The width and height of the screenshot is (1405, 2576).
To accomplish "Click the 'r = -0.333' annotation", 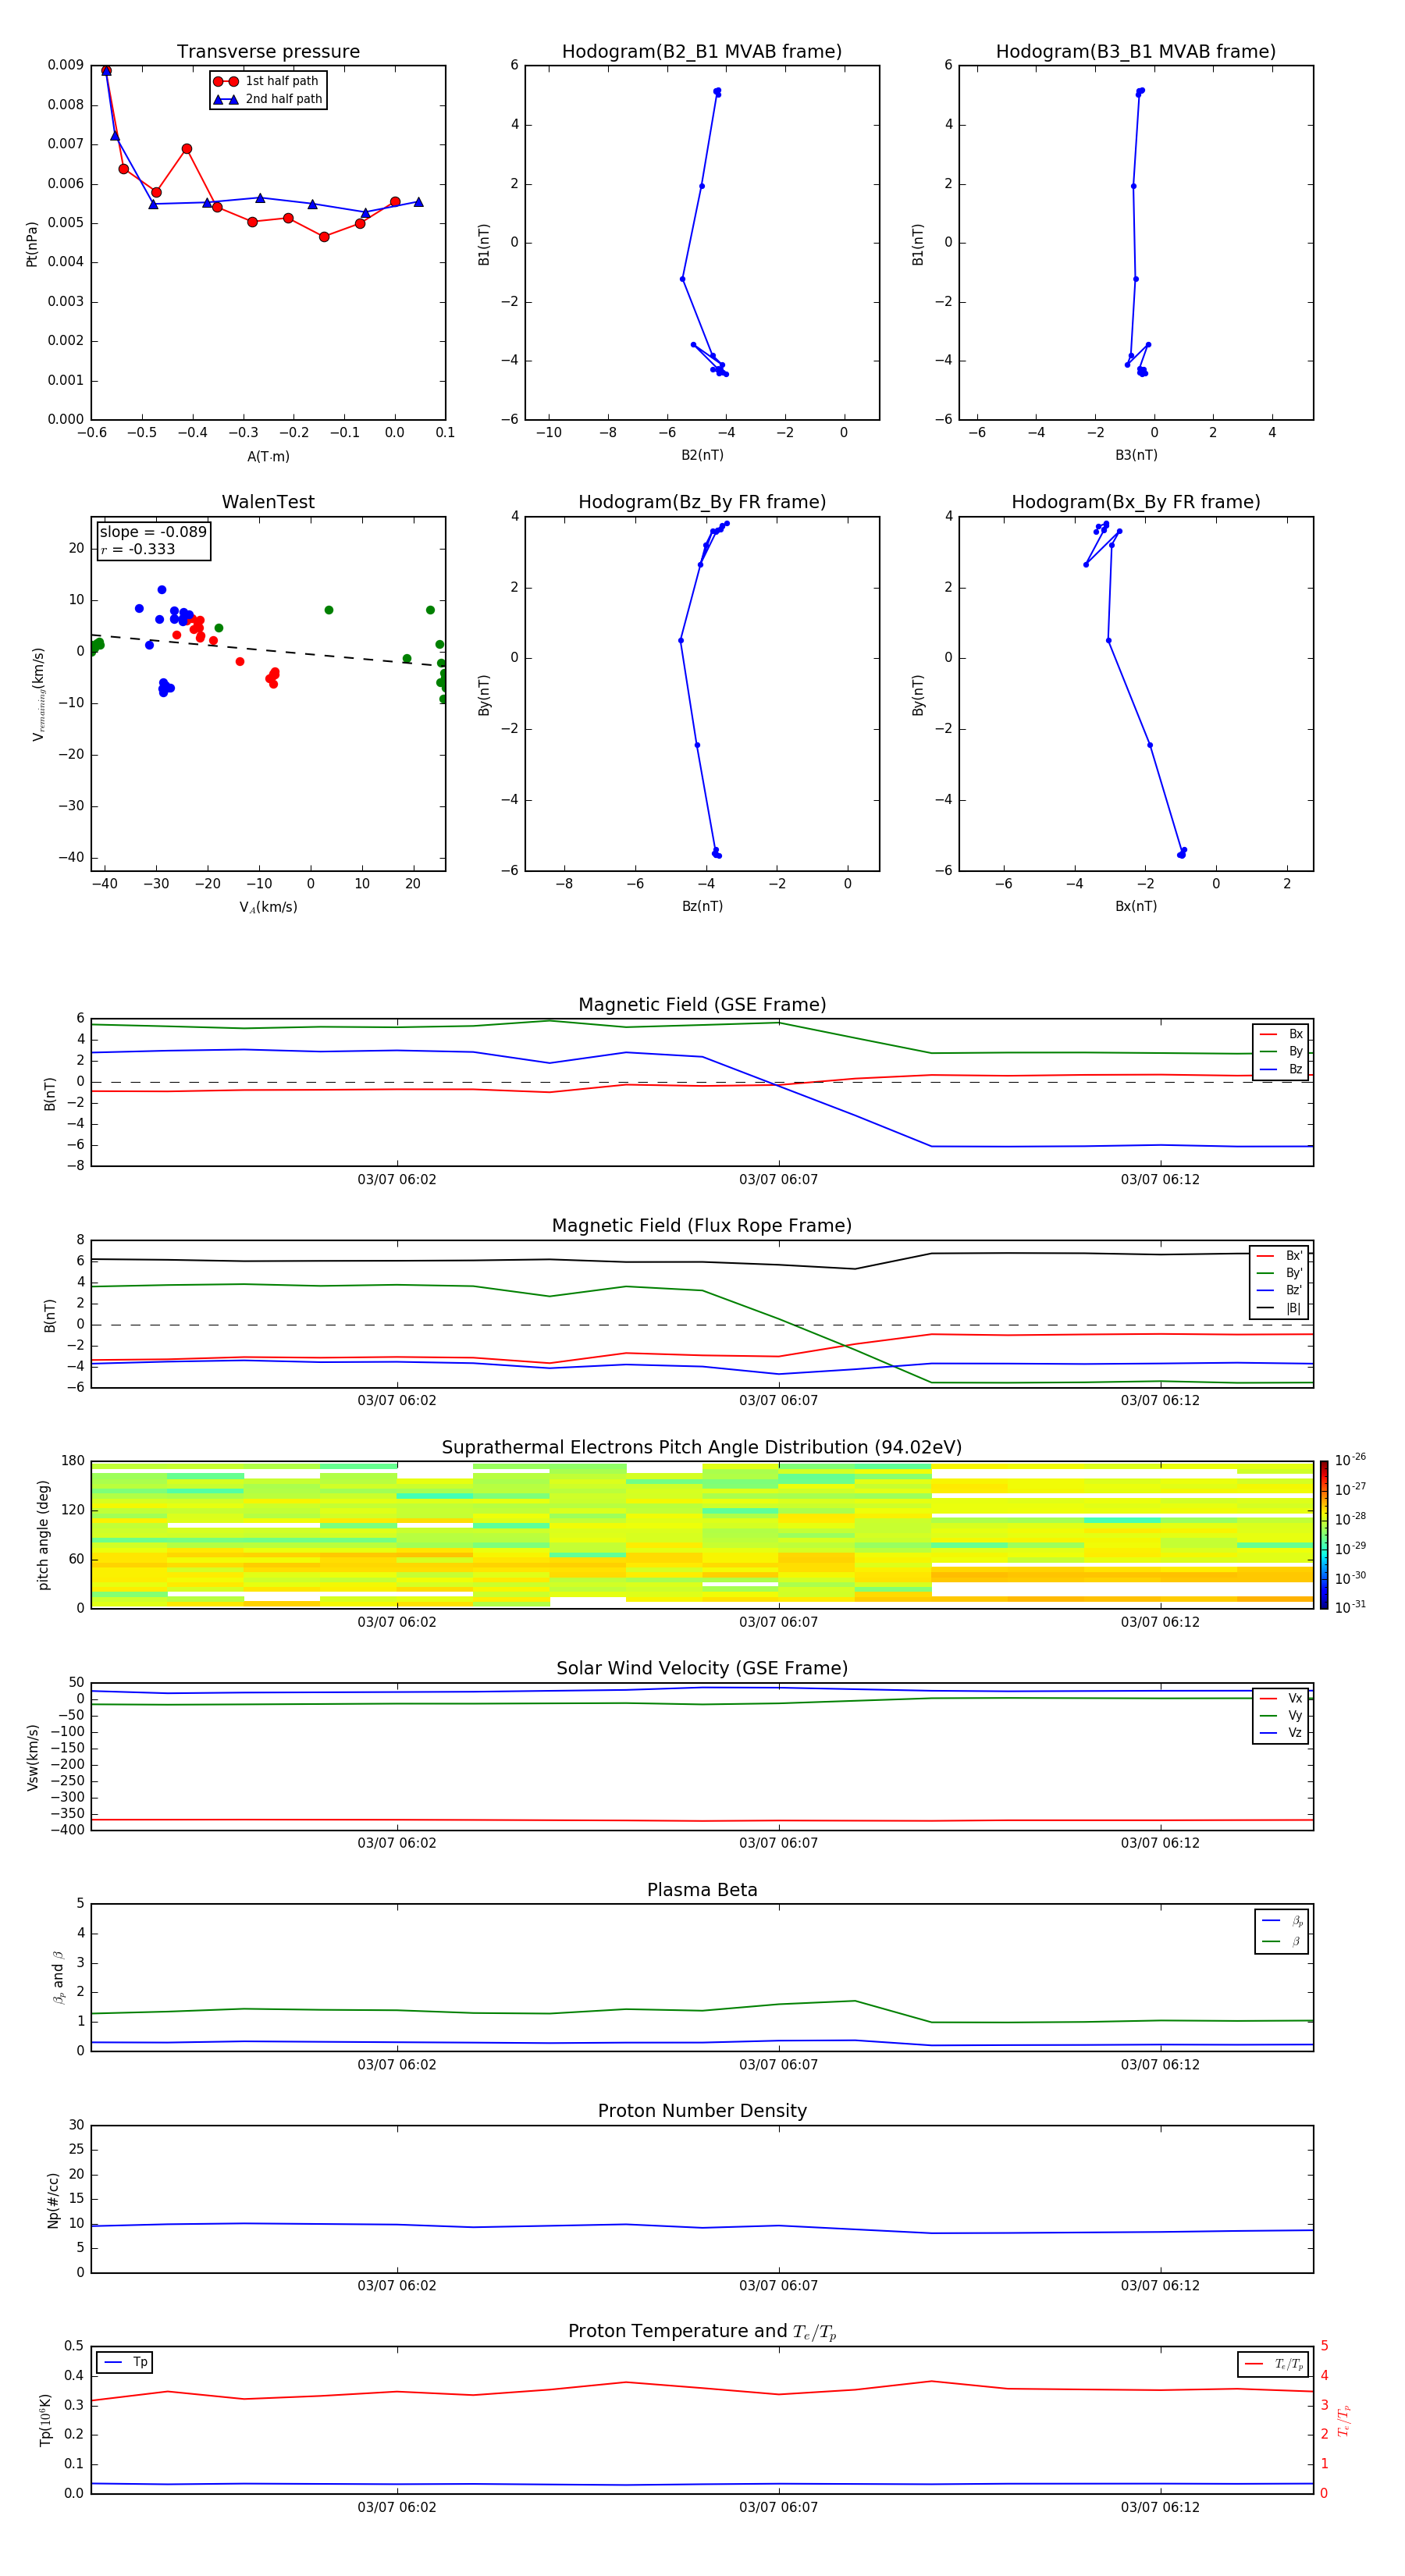I will pos(138,549).
